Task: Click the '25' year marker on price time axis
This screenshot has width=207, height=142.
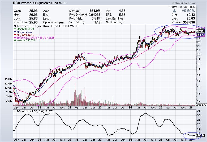Action: click(x=161, y=107)
